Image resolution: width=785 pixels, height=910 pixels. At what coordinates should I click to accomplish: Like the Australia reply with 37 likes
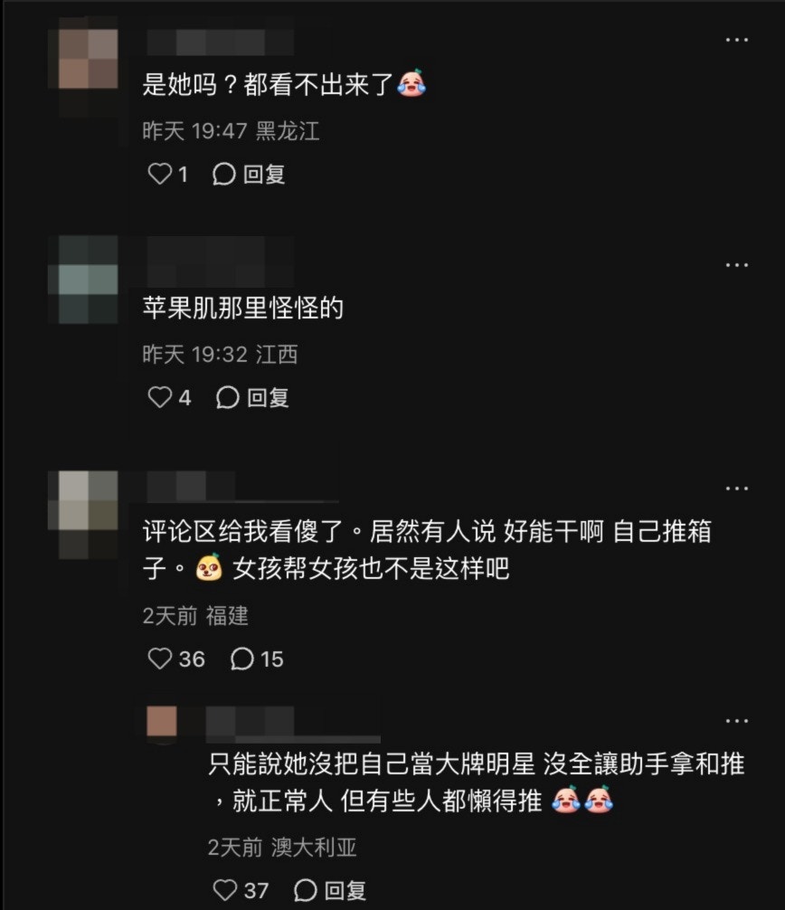pyautogui.click(x=224, y=890)
